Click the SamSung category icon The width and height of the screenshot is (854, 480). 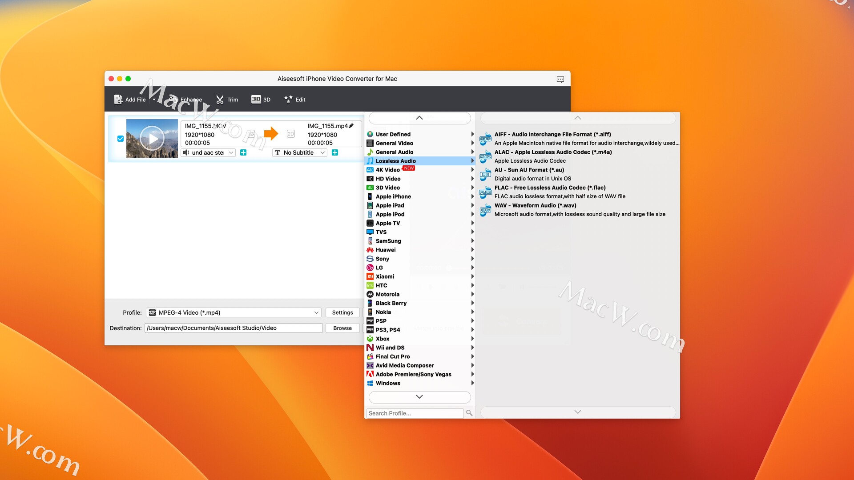click(370, 241)
